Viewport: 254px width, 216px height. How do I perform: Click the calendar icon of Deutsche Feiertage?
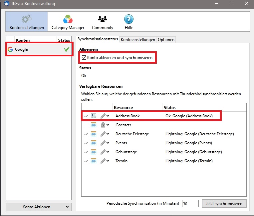coord(94,134)
